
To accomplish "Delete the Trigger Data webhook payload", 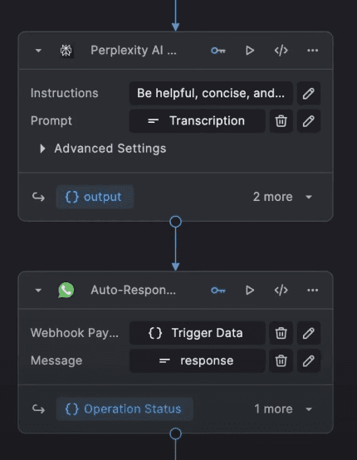I will [x=281, y=333].
